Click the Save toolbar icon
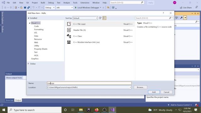Screen dimensions: 201x113 coord(25,8)
